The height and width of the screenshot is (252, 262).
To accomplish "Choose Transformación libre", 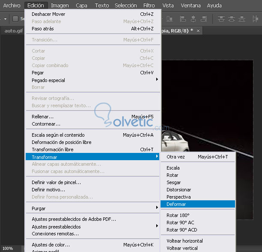I will (x=93, y=149).
